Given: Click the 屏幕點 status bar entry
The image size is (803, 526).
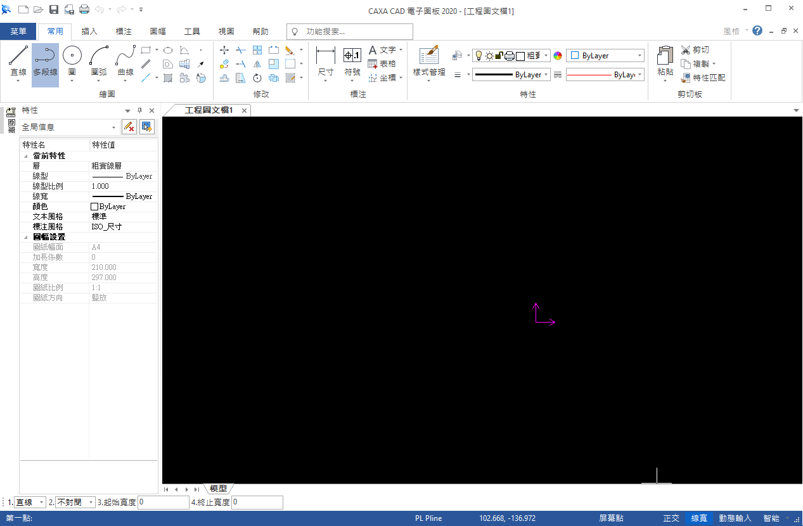Looking at the screenshot, I should [x=611, y=518].
